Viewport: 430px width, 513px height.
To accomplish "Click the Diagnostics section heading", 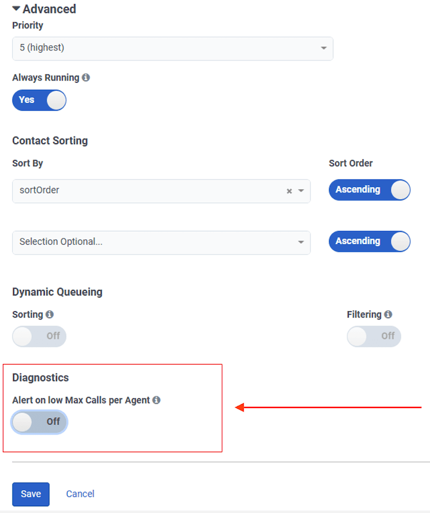I will click(x=40, y=377).
